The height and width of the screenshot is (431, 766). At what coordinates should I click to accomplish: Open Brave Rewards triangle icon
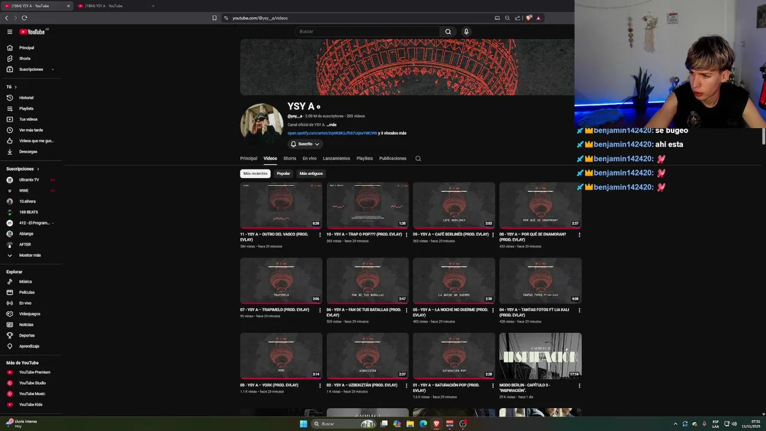click(538, 18)
